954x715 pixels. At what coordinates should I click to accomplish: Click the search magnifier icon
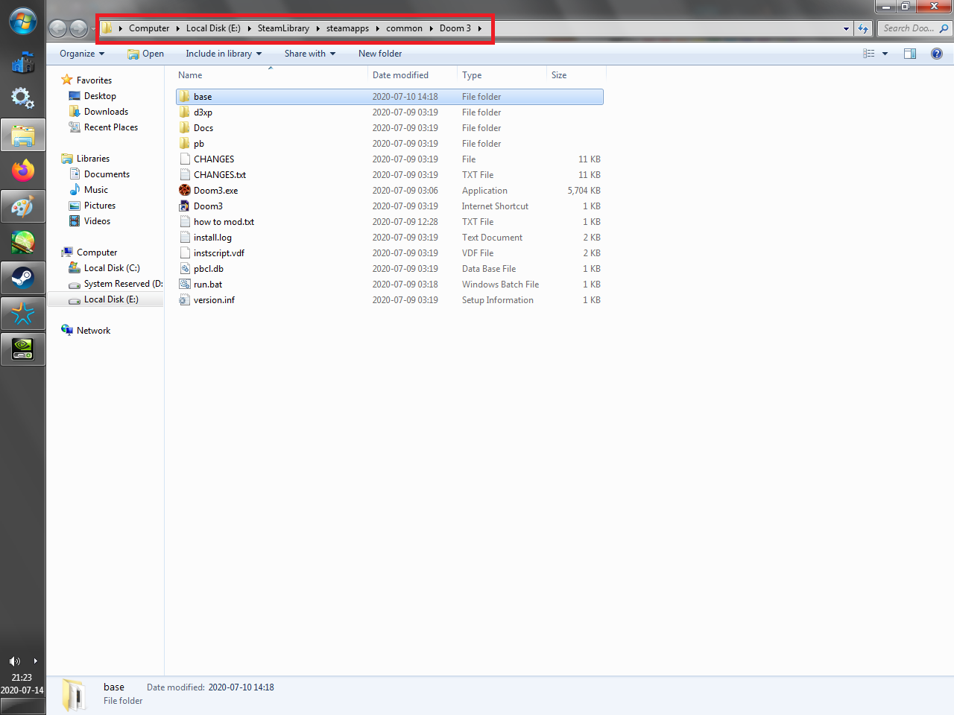[944, 28]
